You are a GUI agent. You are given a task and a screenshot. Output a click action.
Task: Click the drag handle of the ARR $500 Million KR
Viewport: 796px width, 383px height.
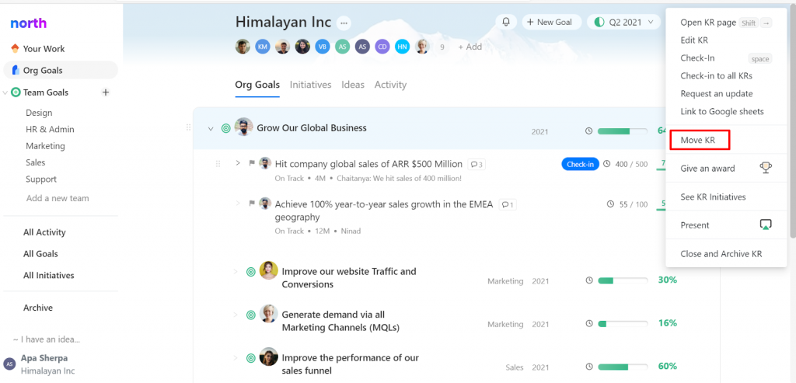click(x=218, y=164)
